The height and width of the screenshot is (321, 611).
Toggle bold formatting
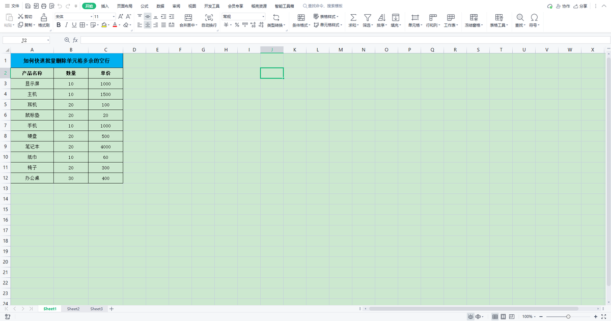click(x=59, y=25)
